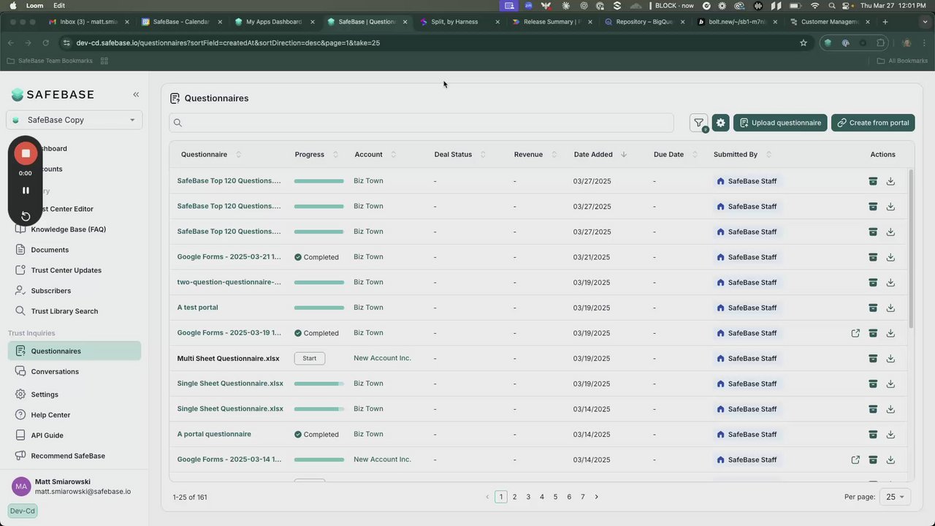Click the Knowledge Base book icon

[20, 229]
